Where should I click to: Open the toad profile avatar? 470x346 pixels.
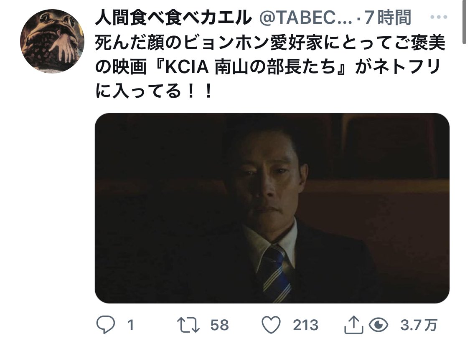coord(52,41)
